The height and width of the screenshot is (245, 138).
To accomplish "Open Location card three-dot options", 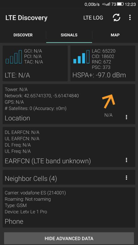I will 127,117.
